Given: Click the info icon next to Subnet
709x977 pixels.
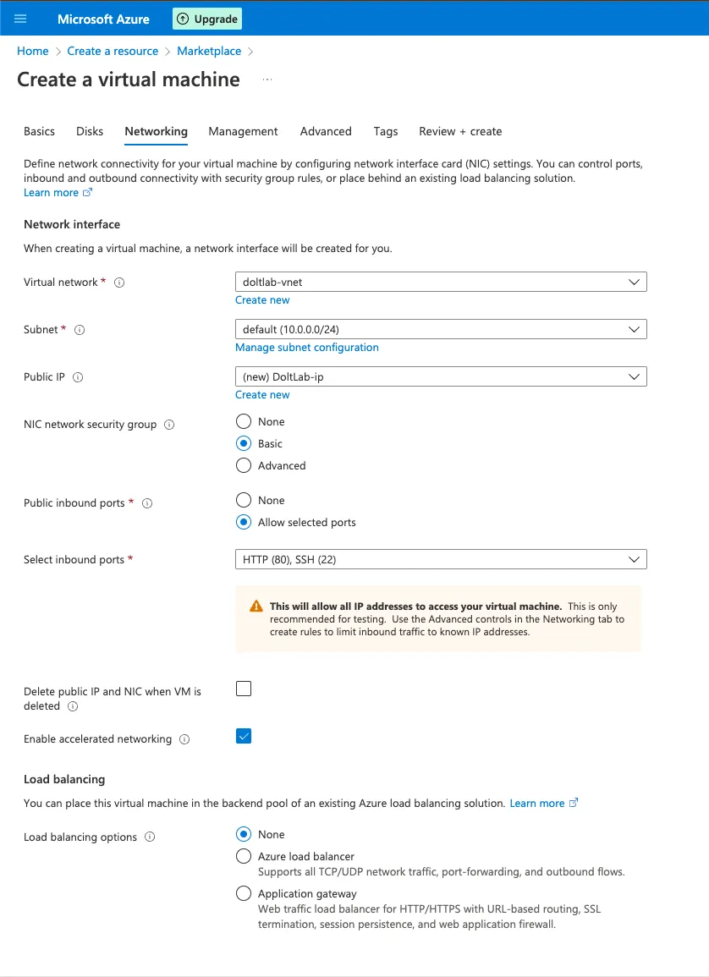Looking at the screenshot, I should click(x=79, y=330).
